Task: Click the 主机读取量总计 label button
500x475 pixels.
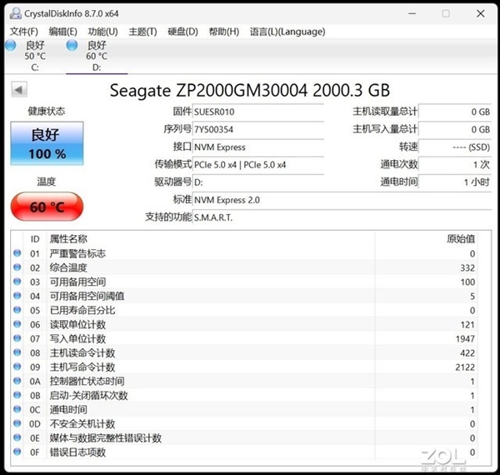Action: point(385,112)
